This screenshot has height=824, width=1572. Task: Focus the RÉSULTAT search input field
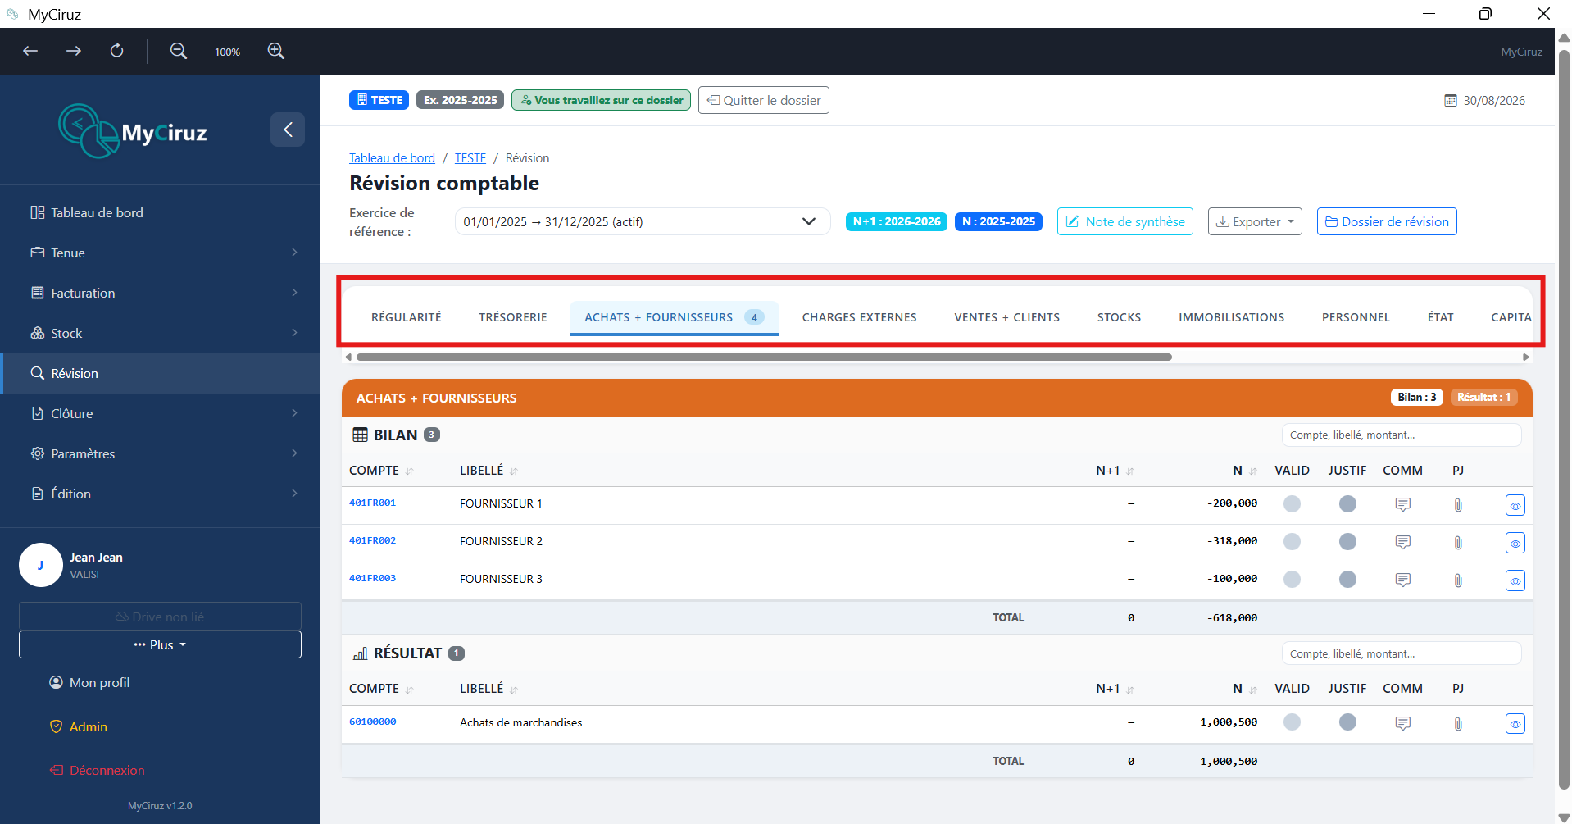click(1402, 653)
